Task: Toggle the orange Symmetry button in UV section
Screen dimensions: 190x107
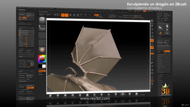Action: tap(30, 88)
